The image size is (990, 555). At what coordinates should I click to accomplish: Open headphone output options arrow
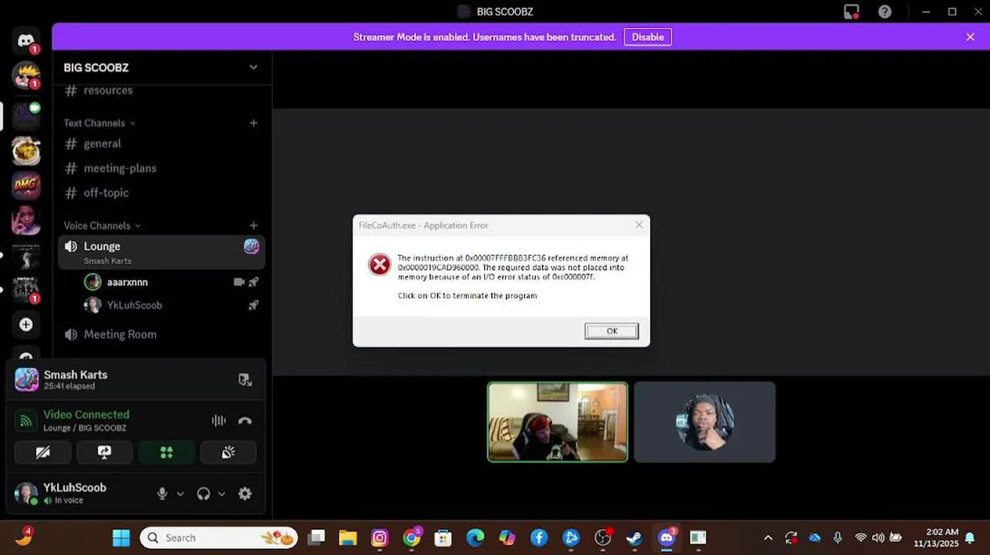coord(221,494)
